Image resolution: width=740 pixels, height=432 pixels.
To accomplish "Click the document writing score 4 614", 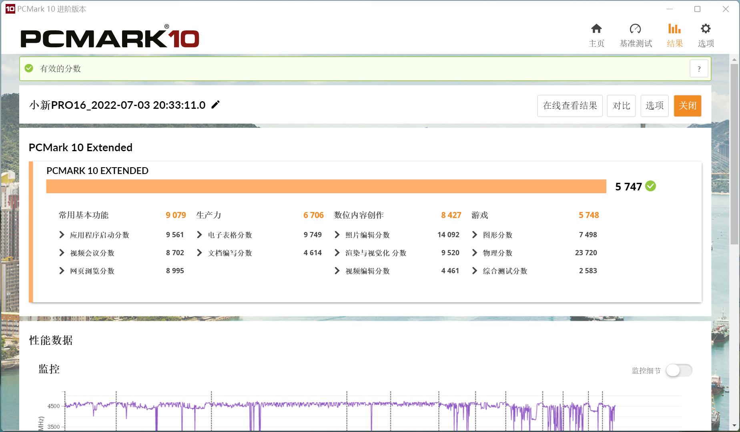I will click(313, 253).
